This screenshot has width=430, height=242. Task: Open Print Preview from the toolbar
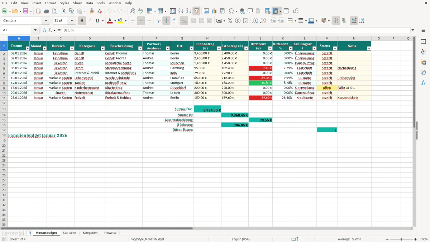(54, 11)
